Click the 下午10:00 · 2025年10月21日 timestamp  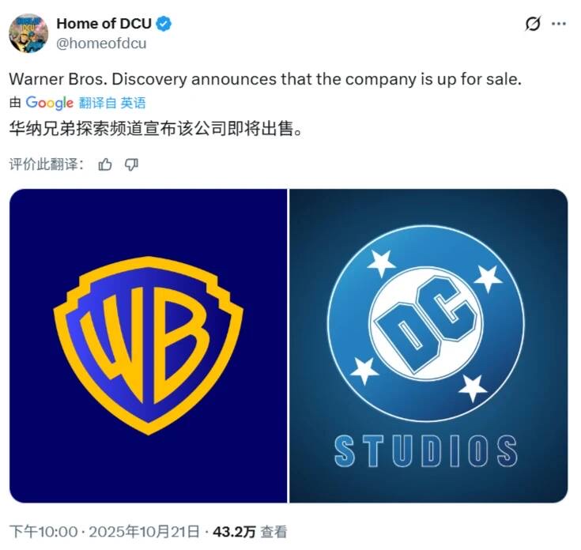pyautogui.click(x=104, y=532)
